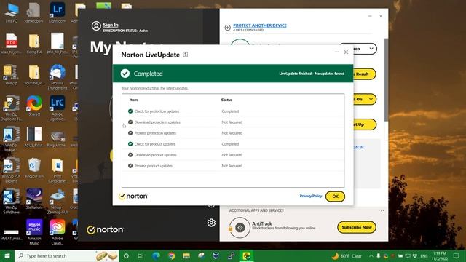Click Subscribe Now for AntiTrack
This screenshot has height=262, width=466.
357,227
